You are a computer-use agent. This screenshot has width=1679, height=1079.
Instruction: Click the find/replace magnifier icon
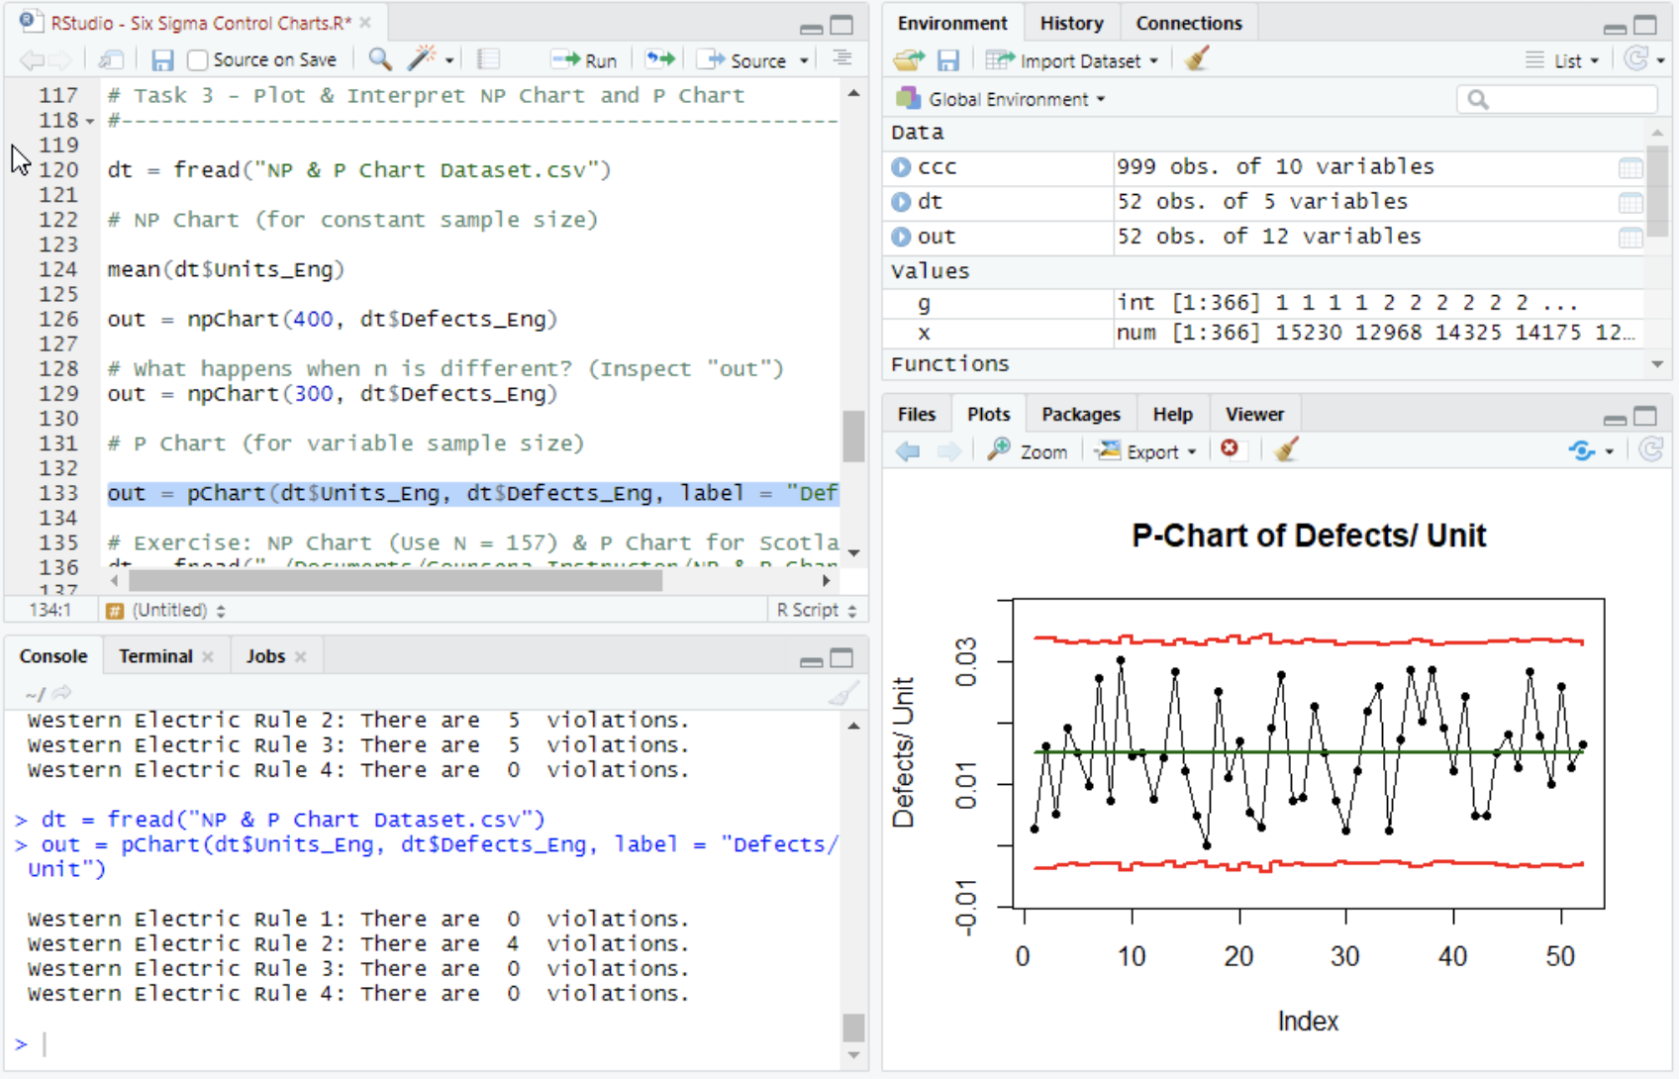click(379, 60)
